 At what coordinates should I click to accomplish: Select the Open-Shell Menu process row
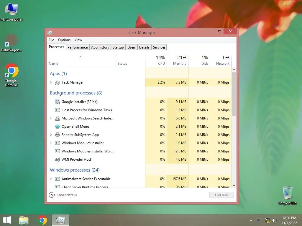click(x=139, y=127)
